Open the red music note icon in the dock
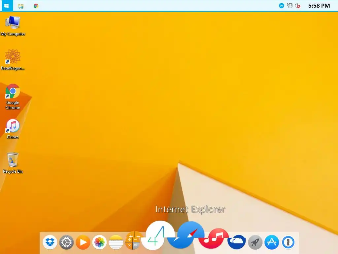Screen dimensions: 338x254 pos(214,238)
